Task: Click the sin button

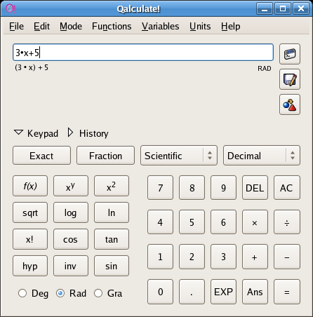Action: tap(112, 266)
